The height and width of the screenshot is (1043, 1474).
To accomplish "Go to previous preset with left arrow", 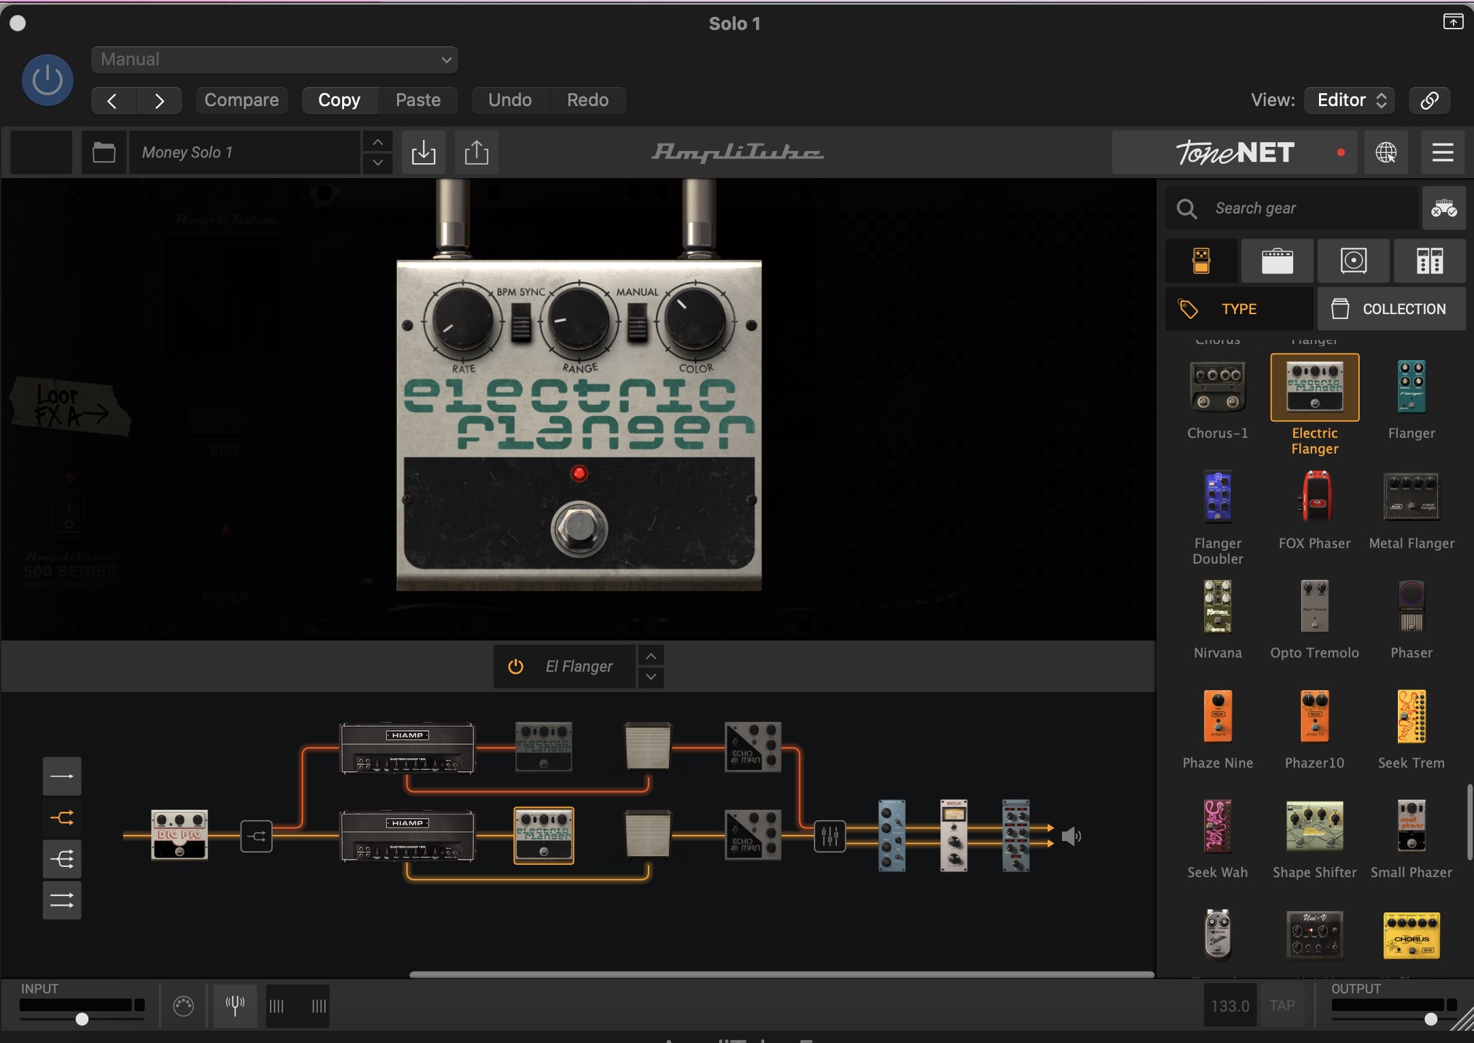I will click(113, 101).
